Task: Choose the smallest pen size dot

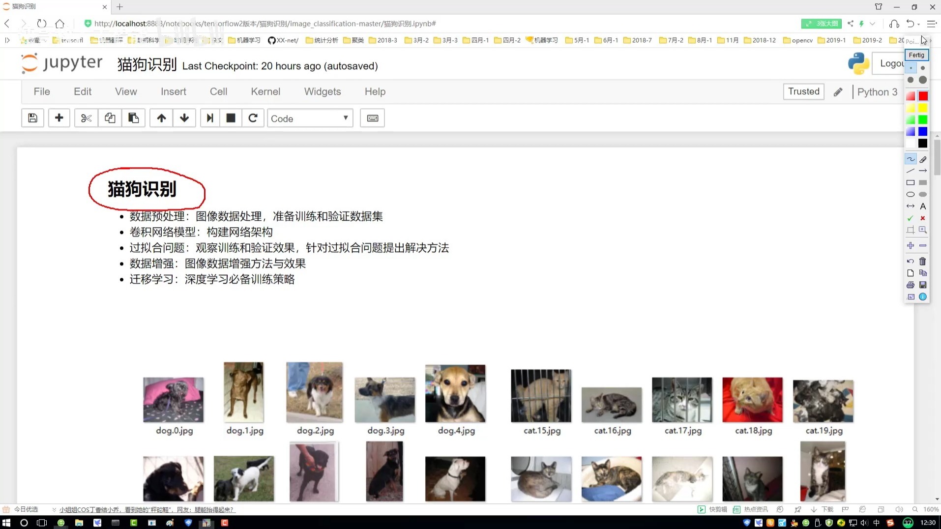Action: coord(911,68)
